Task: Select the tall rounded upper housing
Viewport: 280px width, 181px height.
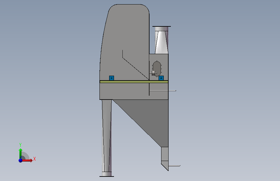Action: pyautogui.click(x=125, y=43)
